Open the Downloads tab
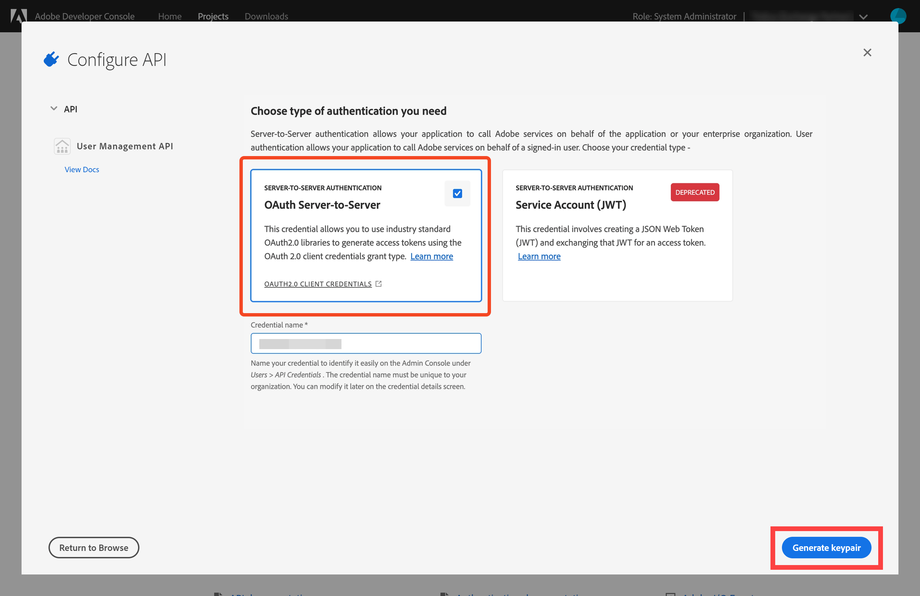 [x=266, y=16]
